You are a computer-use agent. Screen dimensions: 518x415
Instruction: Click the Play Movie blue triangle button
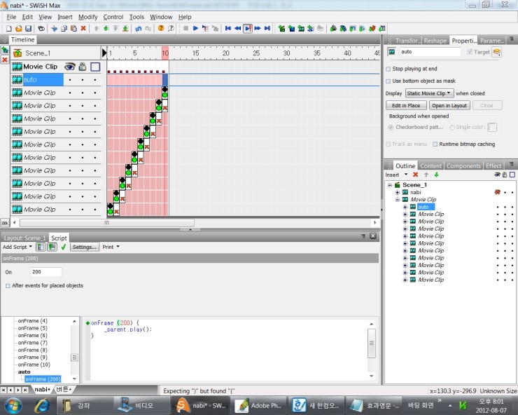pos(195,29)
